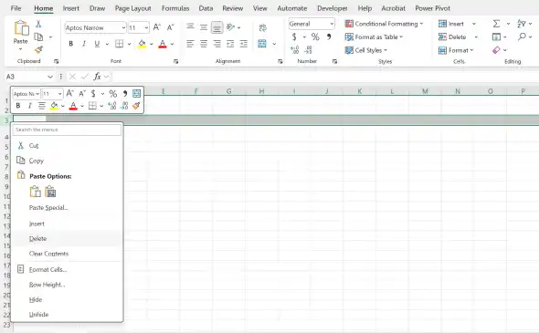The width and height of the screenshot is (539, 333).
Task: Toggle Bold in the ribbon Font group
Action: (x=71, y=44)
